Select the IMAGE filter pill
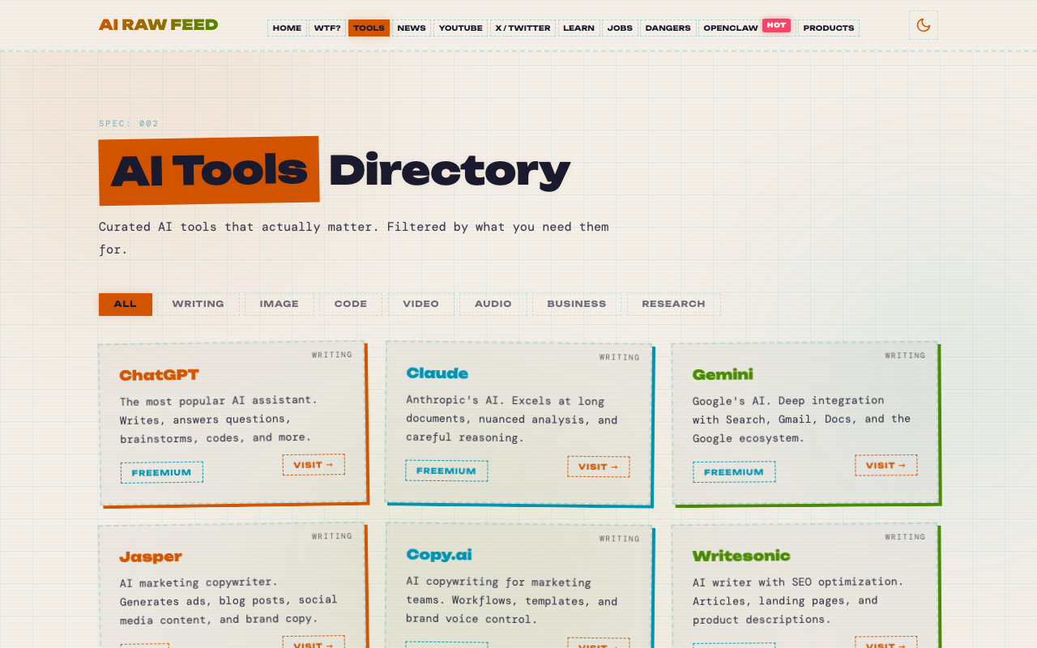Viewport: 1037px width, 648px height. tap(279, 304)
